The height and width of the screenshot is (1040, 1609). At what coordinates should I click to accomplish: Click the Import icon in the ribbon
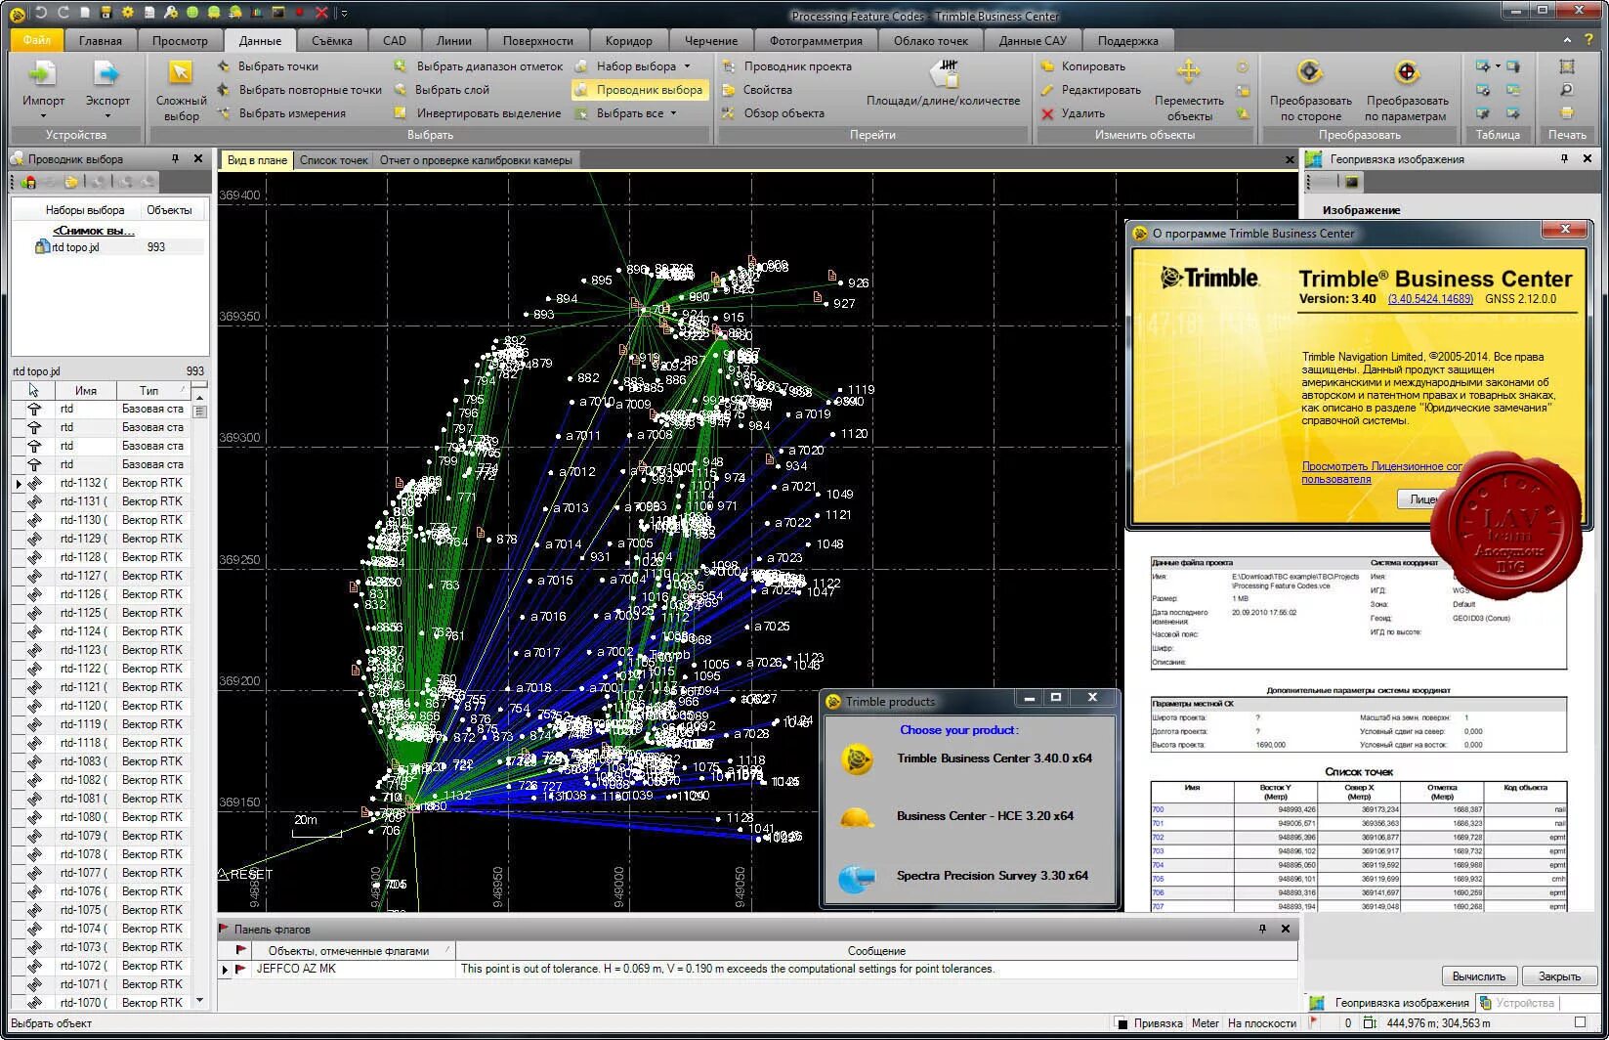tap(43, 74)
